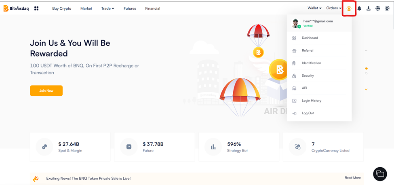Open Dashboard from profile menu
This screenshot has height=185, width=394.
pos(310,38)
